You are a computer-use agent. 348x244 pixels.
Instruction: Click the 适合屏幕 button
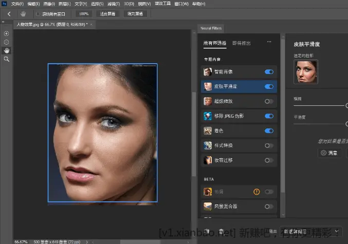(x=107, y=14)
